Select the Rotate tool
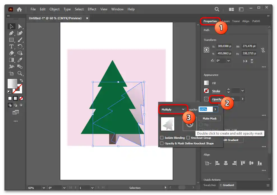 20,46
